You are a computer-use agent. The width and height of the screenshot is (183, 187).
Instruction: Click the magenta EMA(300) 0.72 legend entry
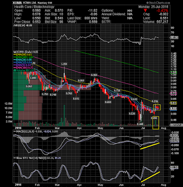(23, 68)
